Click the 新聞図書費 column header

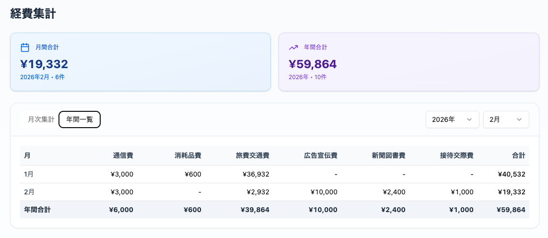pos(389,155)
